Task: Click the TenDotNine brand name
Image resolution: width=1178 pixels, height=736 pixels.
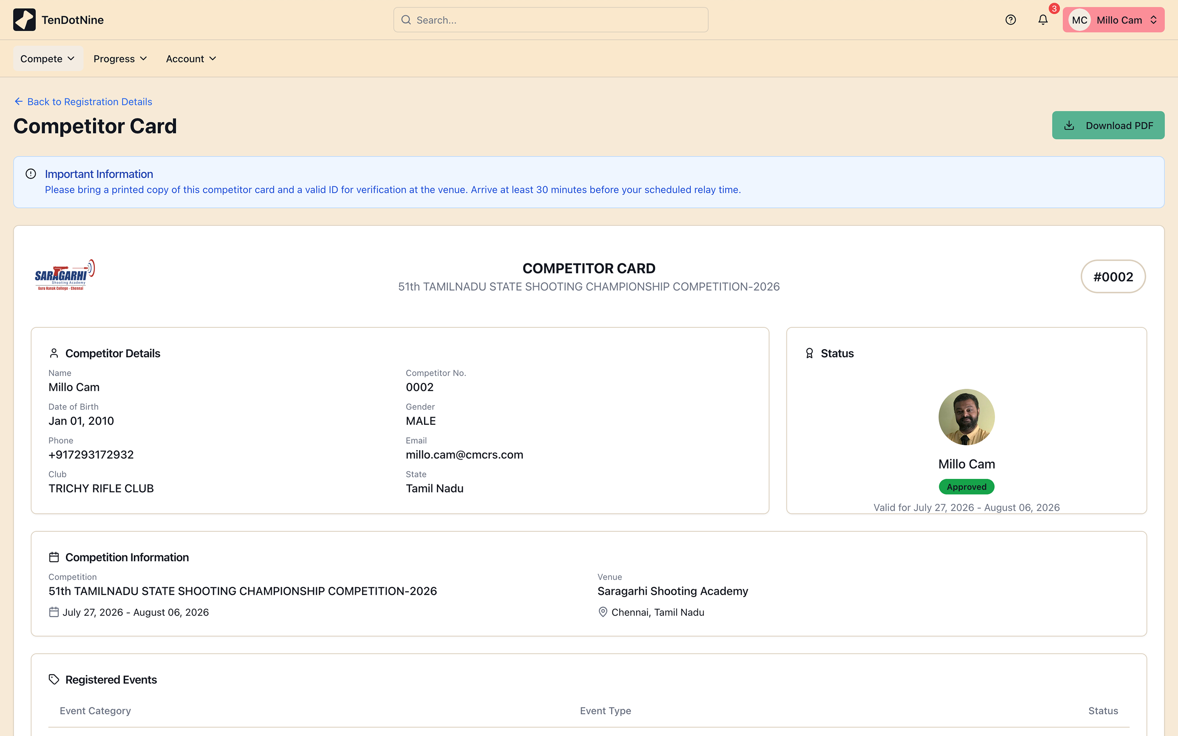Action: coord(72,20)
